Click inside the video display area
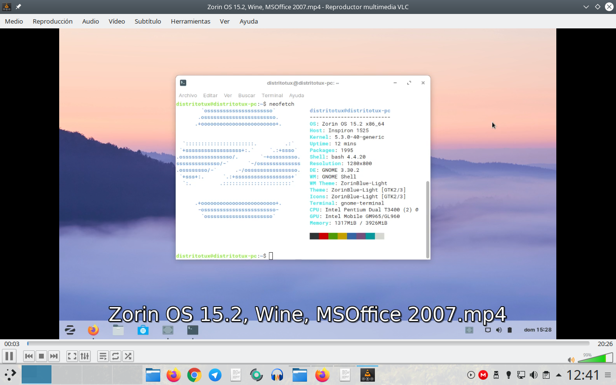This screenshot has height=385, width=616. coord(308,184)
